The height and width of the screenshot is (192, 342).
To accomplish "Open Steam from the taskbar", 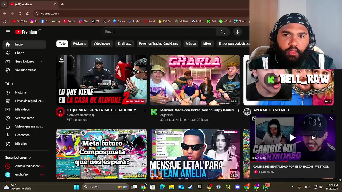I will (190, 187).
